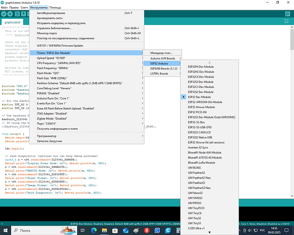Click the Verify sketch checkmark icon
Screen dimensions: 294x235
pos(4,14)
